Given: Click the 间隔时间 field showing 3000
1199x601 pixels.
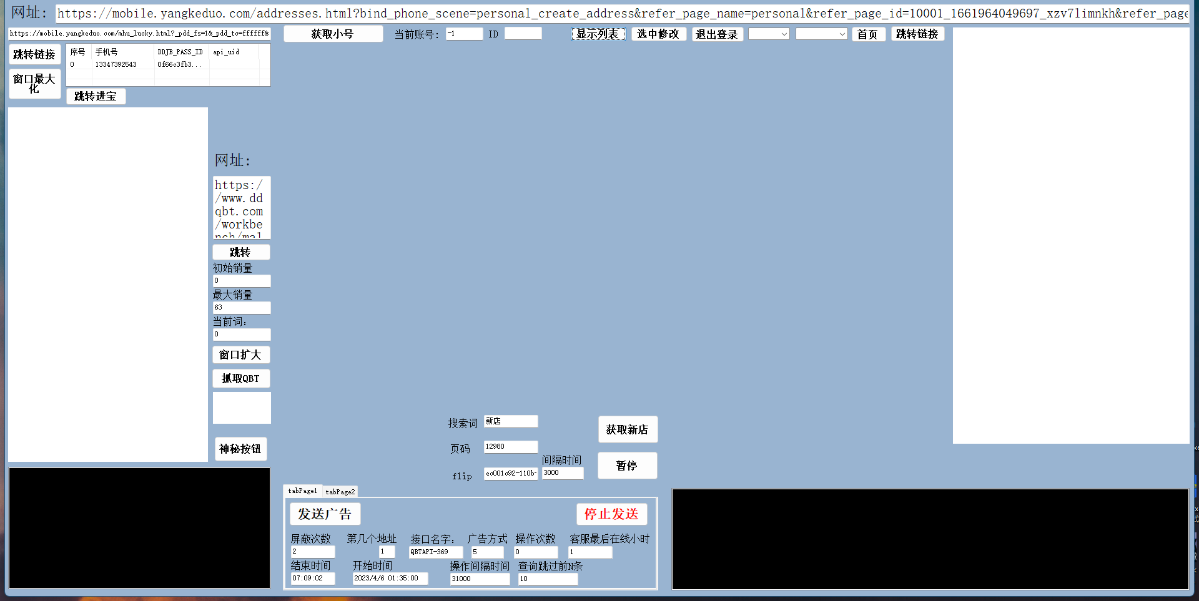Looking at the screenshot, I should coord(563,473).
